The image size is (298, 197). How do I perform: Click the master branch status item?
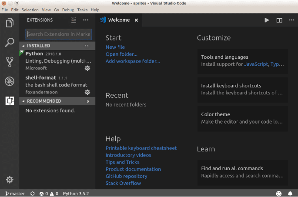click(15, 194)
